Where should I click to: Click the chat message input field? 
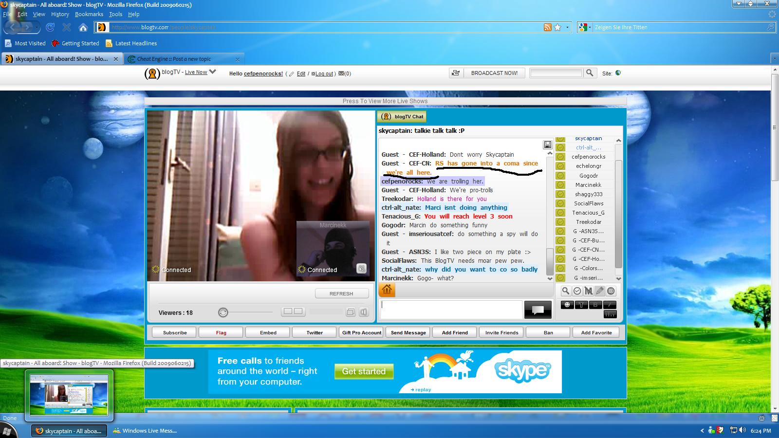[x=451, y=310]
